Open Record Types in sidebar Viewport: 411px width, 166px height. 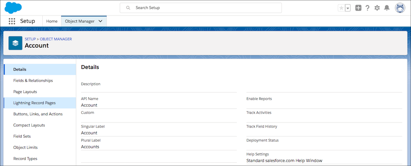pyautogui.click(x=40, y=159)
